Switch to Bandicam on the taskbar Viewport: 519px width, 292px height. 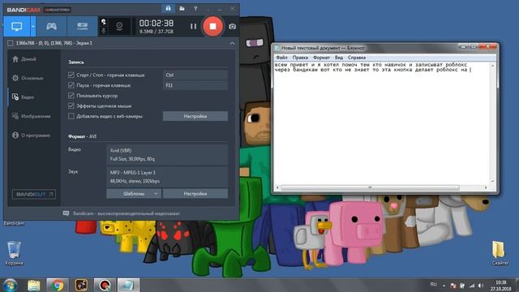click(x=105, y=286)
